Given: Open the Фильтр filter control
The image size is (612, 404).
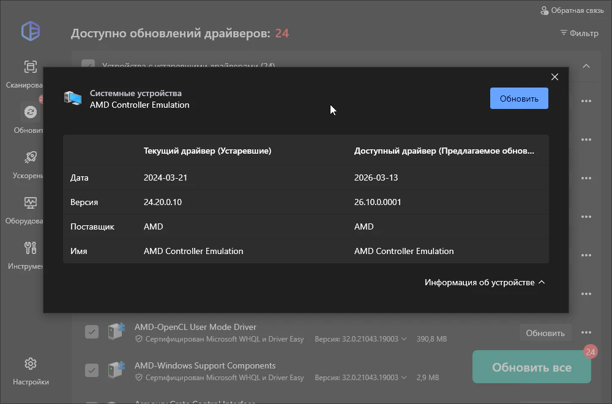Looking at the screenshot, I should 579,33.
